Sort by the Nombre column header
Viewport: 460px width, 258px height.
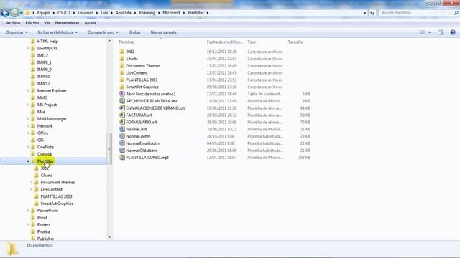(126, 42)
